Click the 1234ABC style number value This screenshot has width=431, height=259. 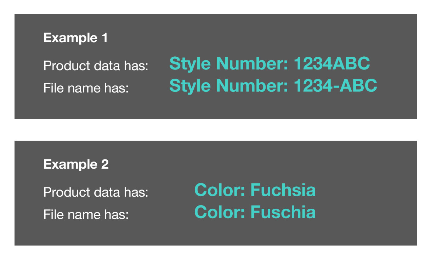coord(332,64)
